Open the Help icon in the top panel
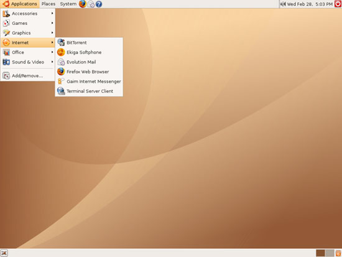Image resolution: width=342 pixels, height=257 pixels. coord(99,4)
